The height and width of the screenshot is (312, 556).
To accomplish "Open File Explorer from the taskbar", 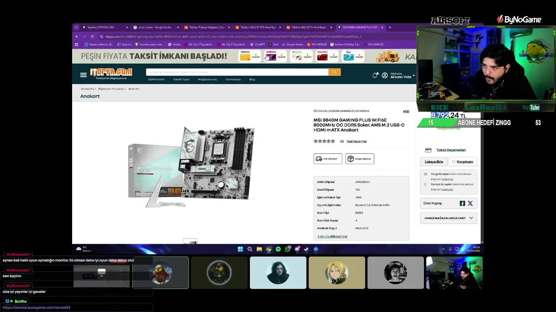I will click(x=259, y=249).
